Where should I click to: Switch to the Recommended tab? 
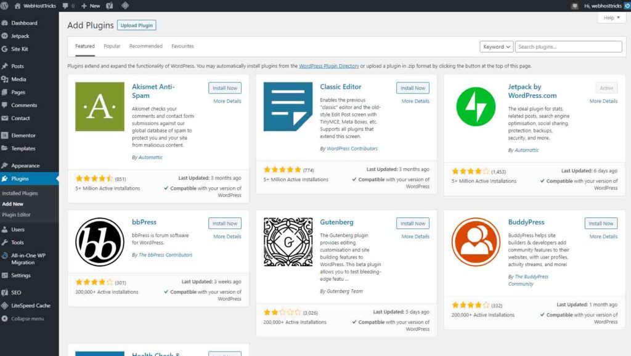pyautogui.click(x=145, y=46)
